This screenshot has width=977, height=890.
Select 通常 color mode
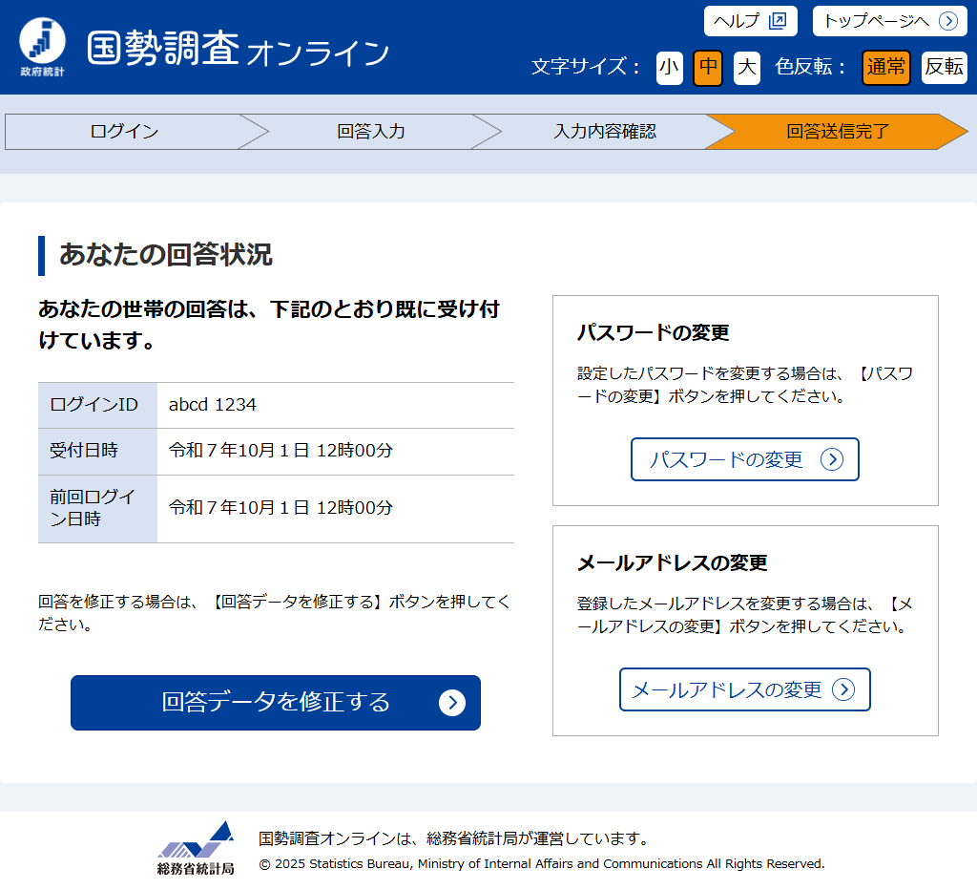coord(886,67)
